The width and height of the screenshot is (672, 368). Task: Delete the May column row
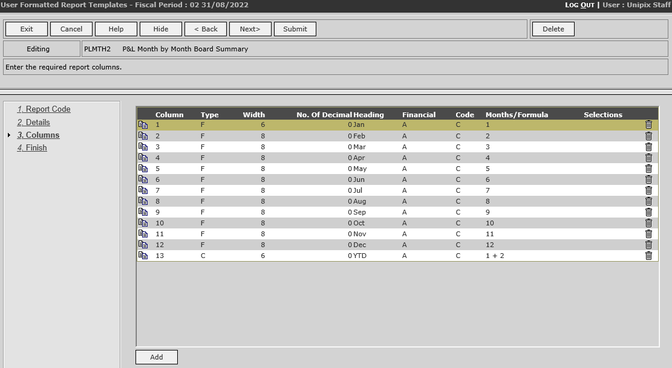click(648, 169)
